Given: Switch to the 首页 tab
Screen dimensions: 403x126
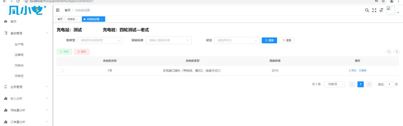Looking at the screenshot, I should (x=60, y=19).
